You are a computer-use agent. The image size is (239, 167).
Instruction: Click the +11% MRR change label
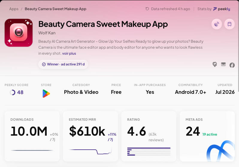(112, 134)
